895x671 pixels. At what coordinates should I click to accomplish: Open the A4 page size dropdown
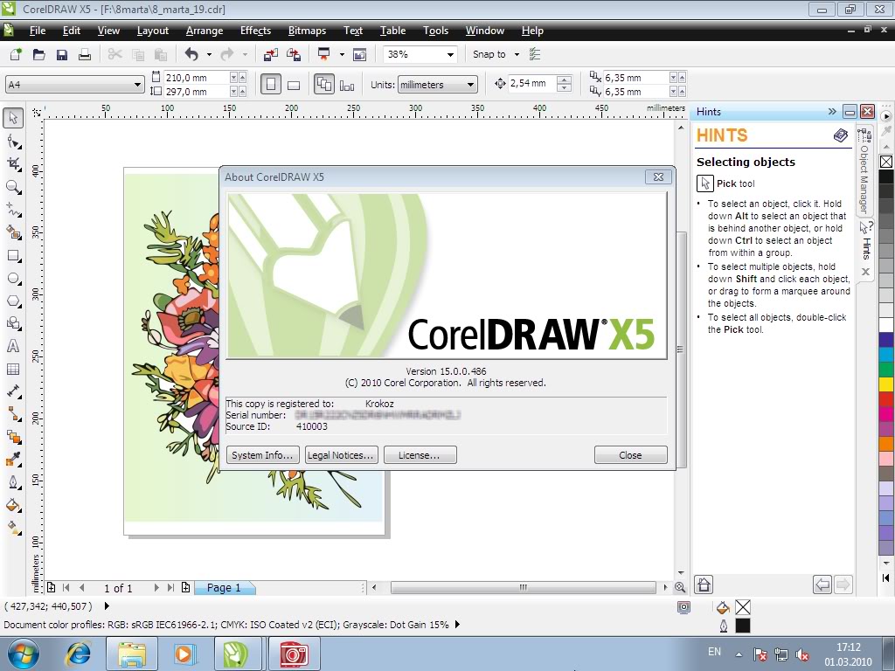click(137, 85)
